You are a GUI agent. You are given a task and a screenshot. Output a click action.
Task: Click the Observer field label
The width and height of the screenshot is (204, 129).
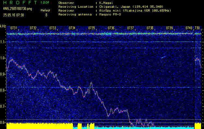(x=66, y=3)
